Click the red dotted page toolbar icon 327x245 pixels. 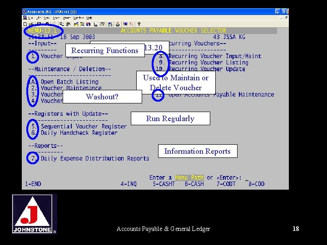(x=131, y=24)
